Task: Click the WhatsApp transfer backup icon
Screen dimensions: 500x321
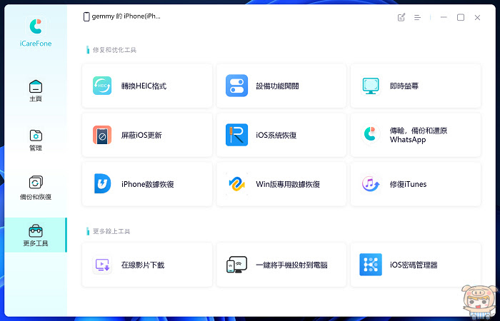Action: [x=371, y=135]
